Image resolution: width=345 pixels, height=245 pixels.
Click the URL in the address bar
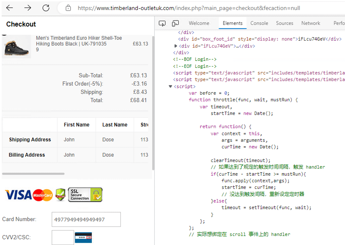point(189,8)
